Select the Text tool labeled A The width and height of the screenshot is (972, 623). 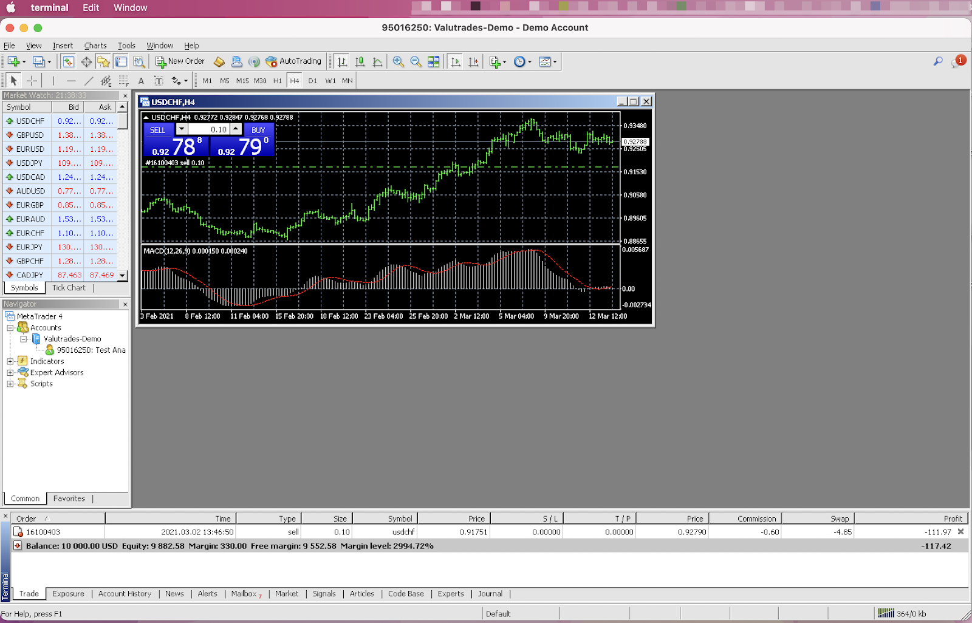pyautogui.click(x=141, y=80)
